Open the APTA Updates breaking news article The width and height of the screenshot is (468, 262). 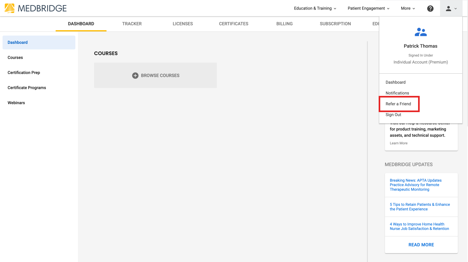pyautogui.click(x=416, y=185)
